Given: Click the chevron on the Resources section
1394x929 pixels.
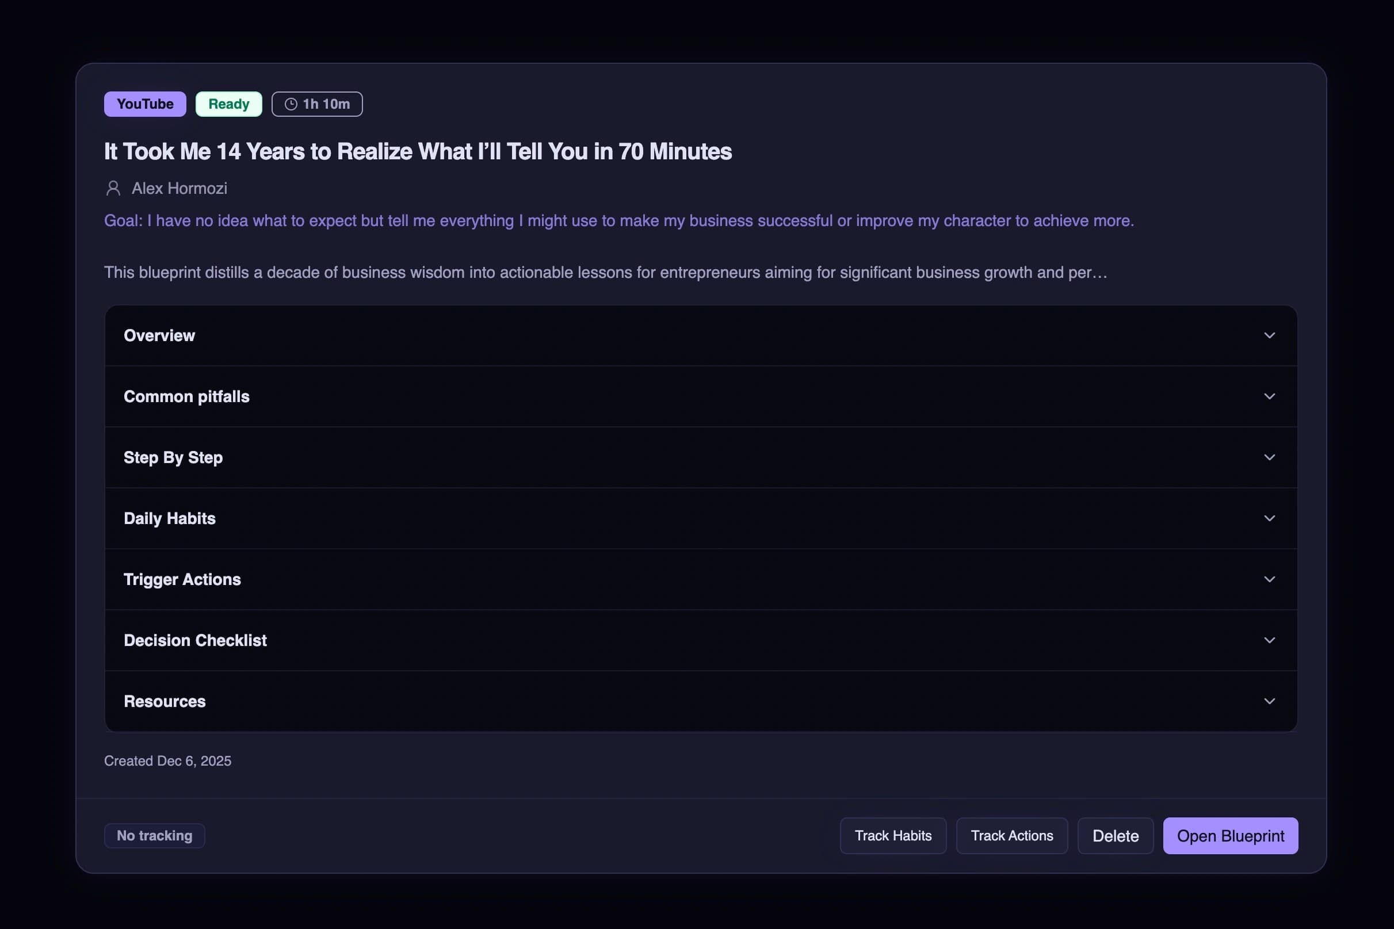Looking at the screenshot, I should click(1269, 701).
